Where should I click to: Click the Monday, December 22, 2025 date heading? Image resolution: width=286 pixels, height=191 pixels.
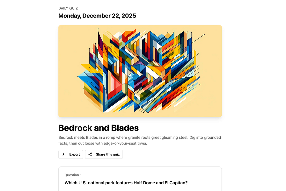pyautogui.click(x=97, y=16)
